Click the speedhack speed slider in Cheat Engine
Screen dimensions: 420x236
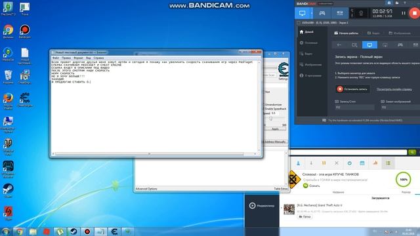point(271,119)
